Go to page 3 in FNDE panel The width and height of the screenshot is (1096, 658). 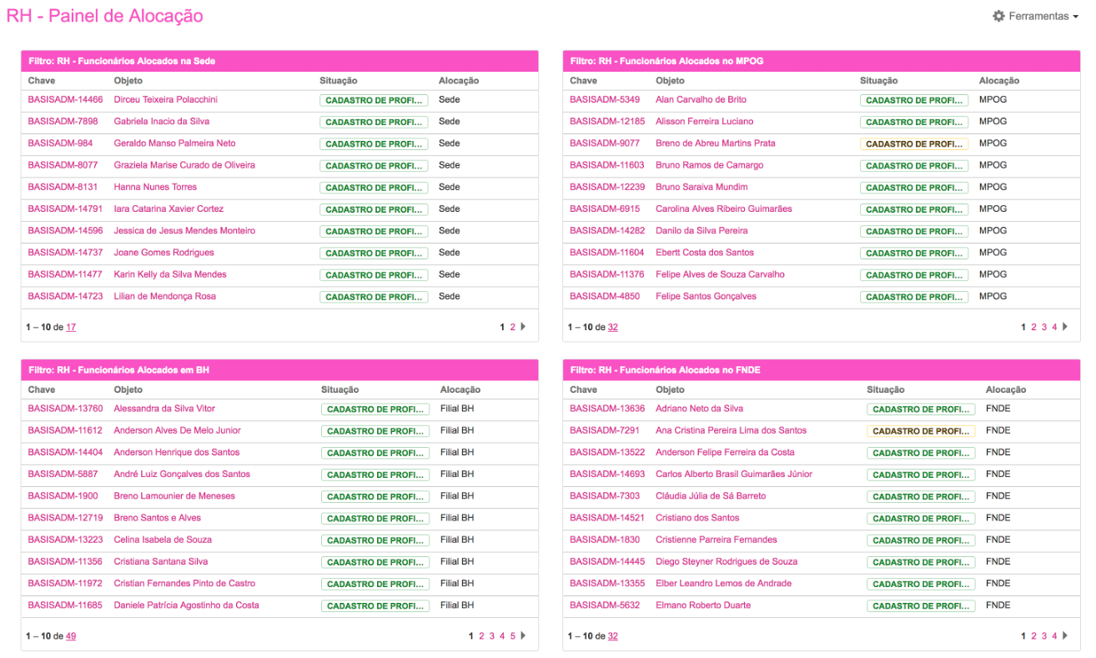(x=1044, y=635)
